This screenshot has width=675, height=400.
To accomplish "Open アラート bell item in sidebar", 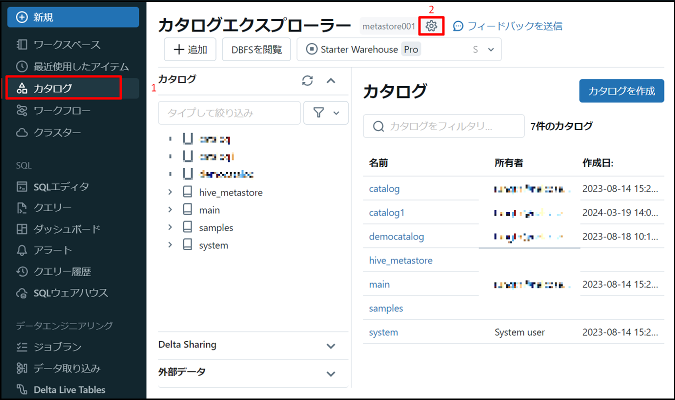I will pyautogui.click(x=52, y=250).
